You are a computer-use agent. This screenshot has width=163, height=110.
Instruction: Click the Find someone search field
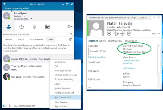[35, 34]
